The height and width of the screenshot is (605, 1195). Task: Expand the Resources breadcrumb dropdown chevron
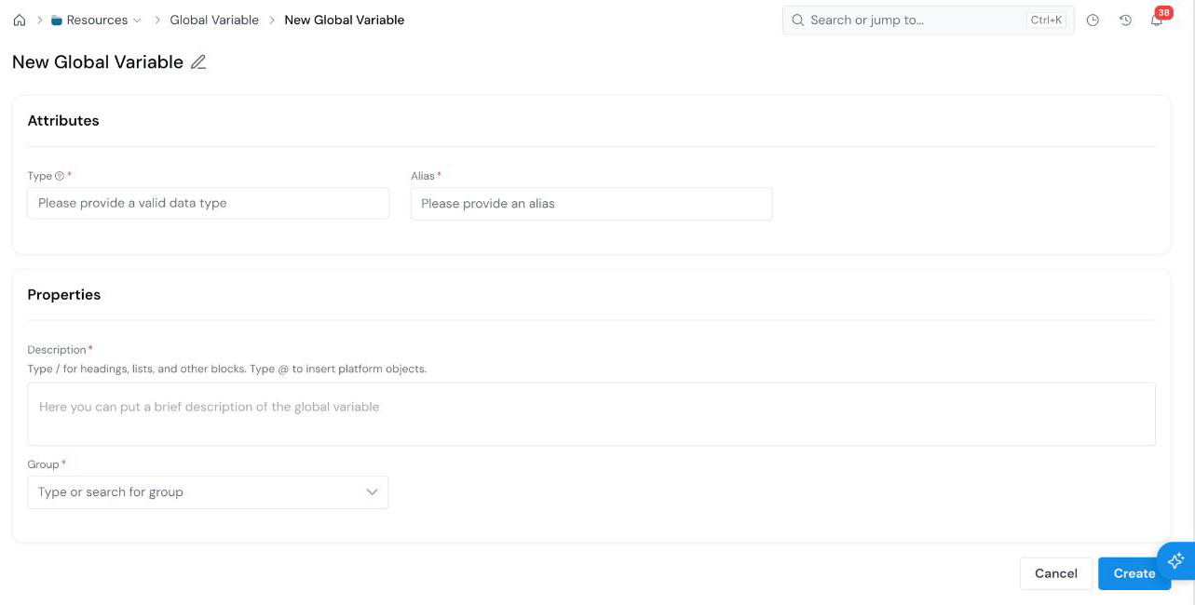[138, 20]
